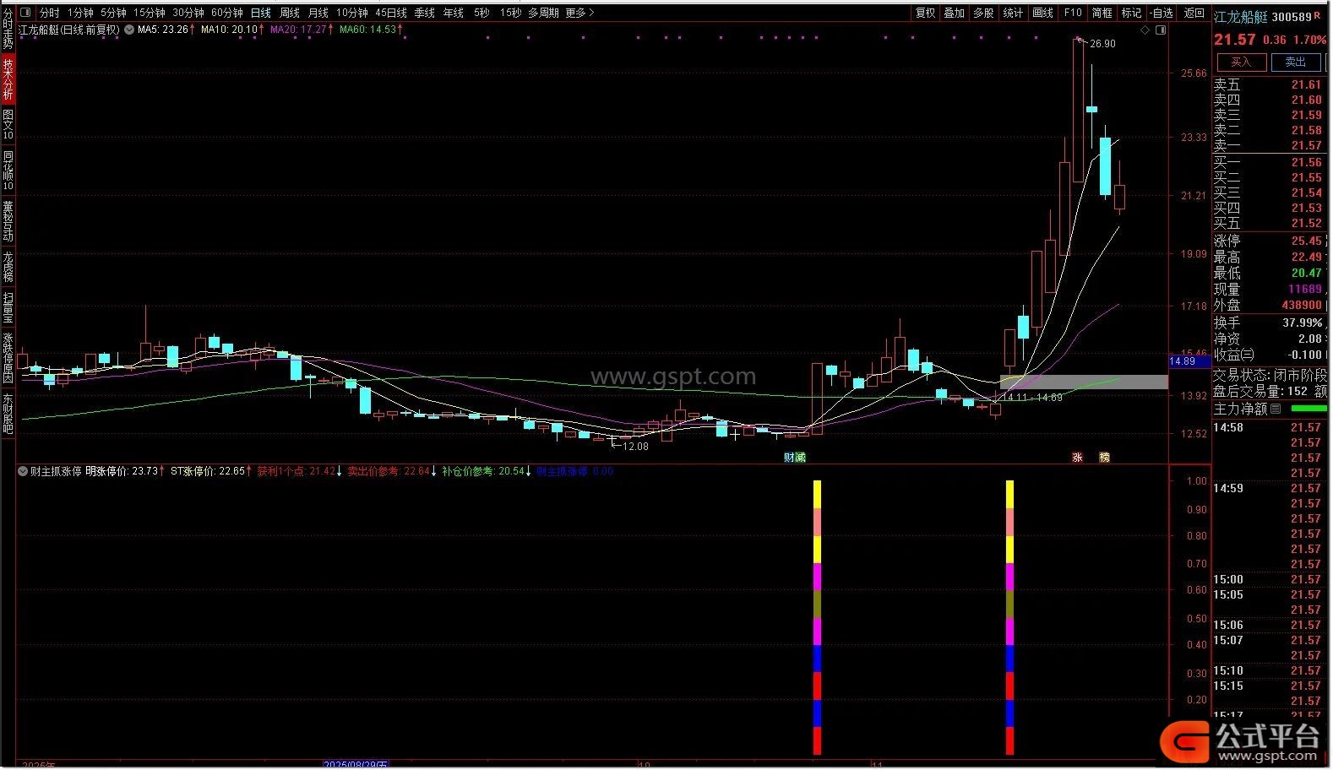
Task: Expand the 更多 timeframe list
Action: (579, 13)
